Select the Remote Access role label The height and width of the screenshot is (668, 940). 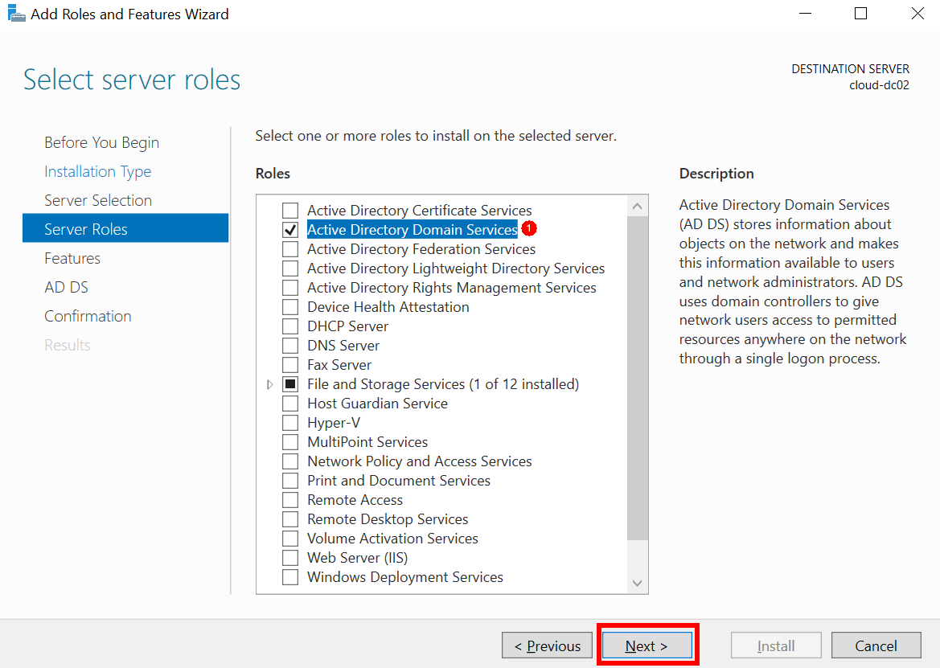coord(355,500)
